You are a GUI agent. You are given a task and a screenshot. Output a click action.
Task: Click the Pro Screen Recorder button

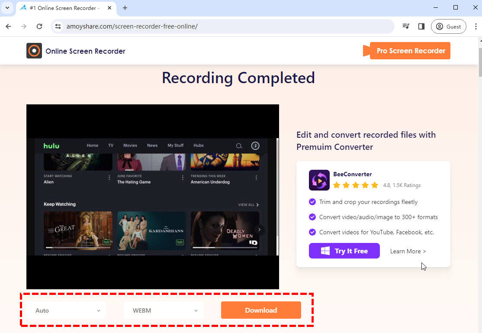[x=407, y=51]
